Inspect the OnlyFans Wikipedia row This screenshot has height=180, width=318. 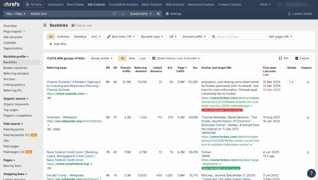point(308,118)
